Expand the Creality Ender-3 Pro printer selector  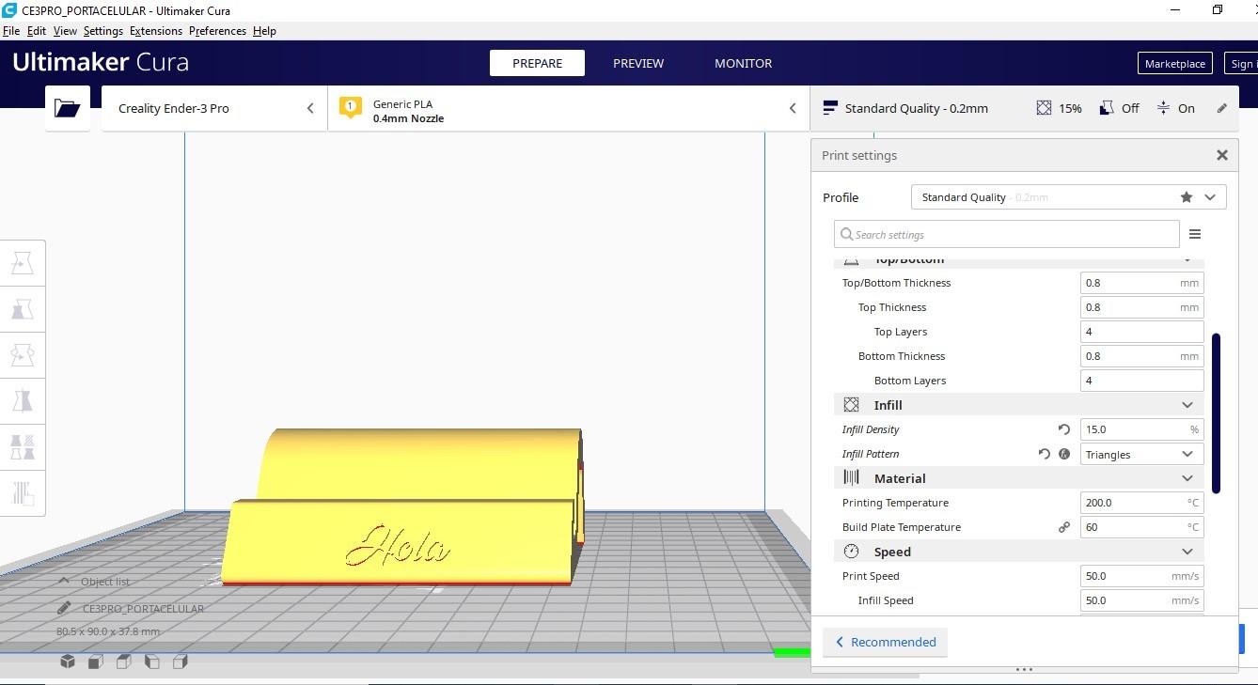[214, 108]
